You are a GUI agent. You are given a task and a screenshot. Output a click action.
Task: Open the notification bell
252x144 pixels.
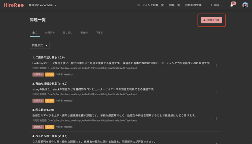pyautogui.click(x=231, y=5)
